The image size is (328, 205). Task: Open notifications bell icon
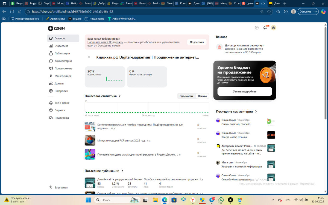[265, 28]
